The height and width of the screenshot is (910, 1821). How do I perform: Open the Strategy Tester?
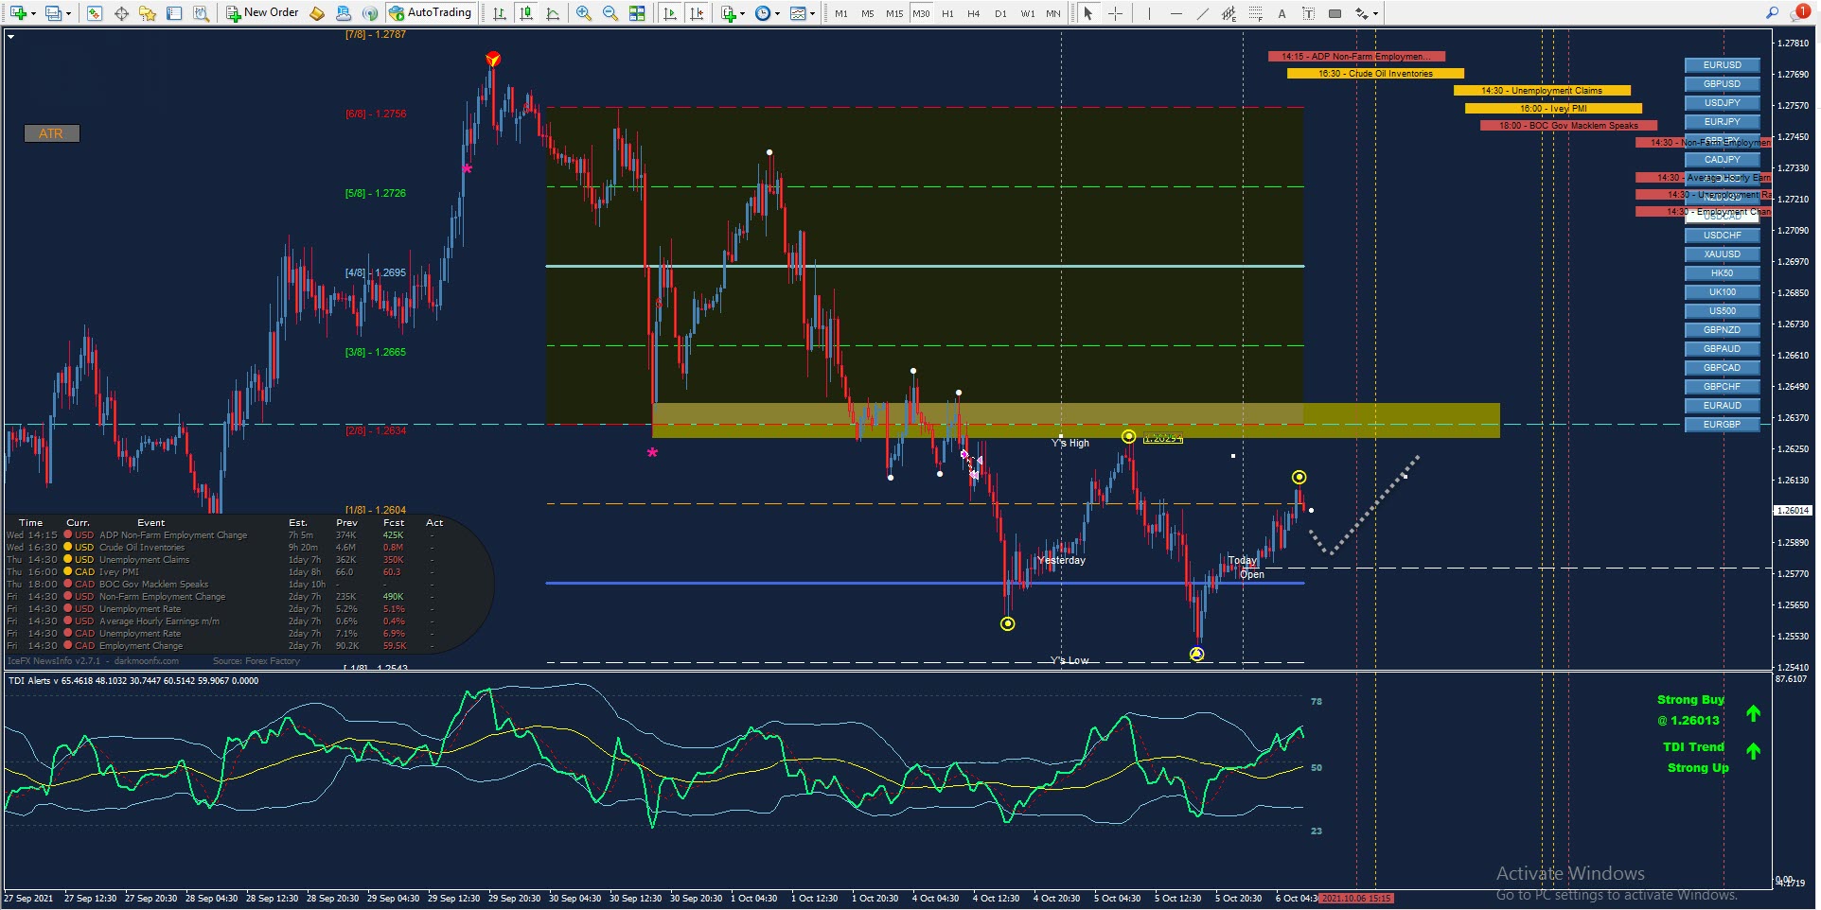201,13
